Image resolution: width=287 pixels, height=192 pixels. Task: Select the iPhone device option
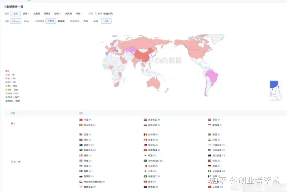(16, 21)
